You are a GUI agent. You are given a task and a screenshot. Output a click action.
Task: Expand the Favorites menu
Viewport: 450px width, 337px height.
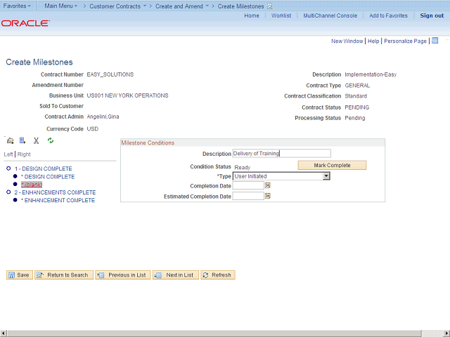click(x=17, y=6)
